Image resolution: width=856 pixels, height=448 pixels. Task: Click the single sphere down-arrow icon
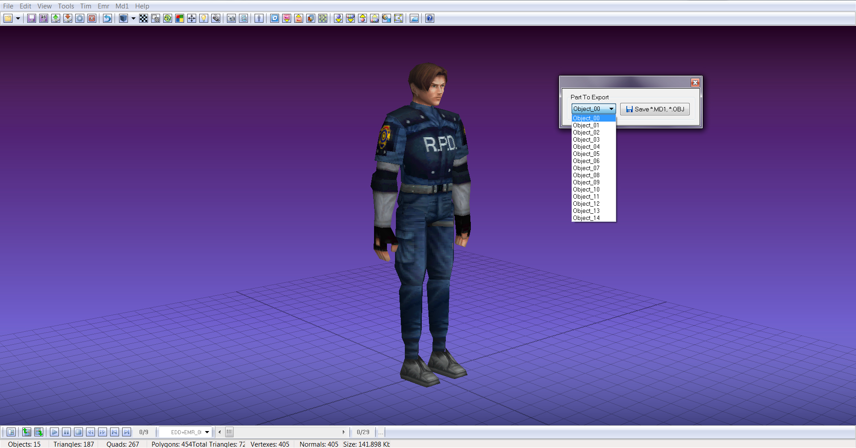coord(339,18)
